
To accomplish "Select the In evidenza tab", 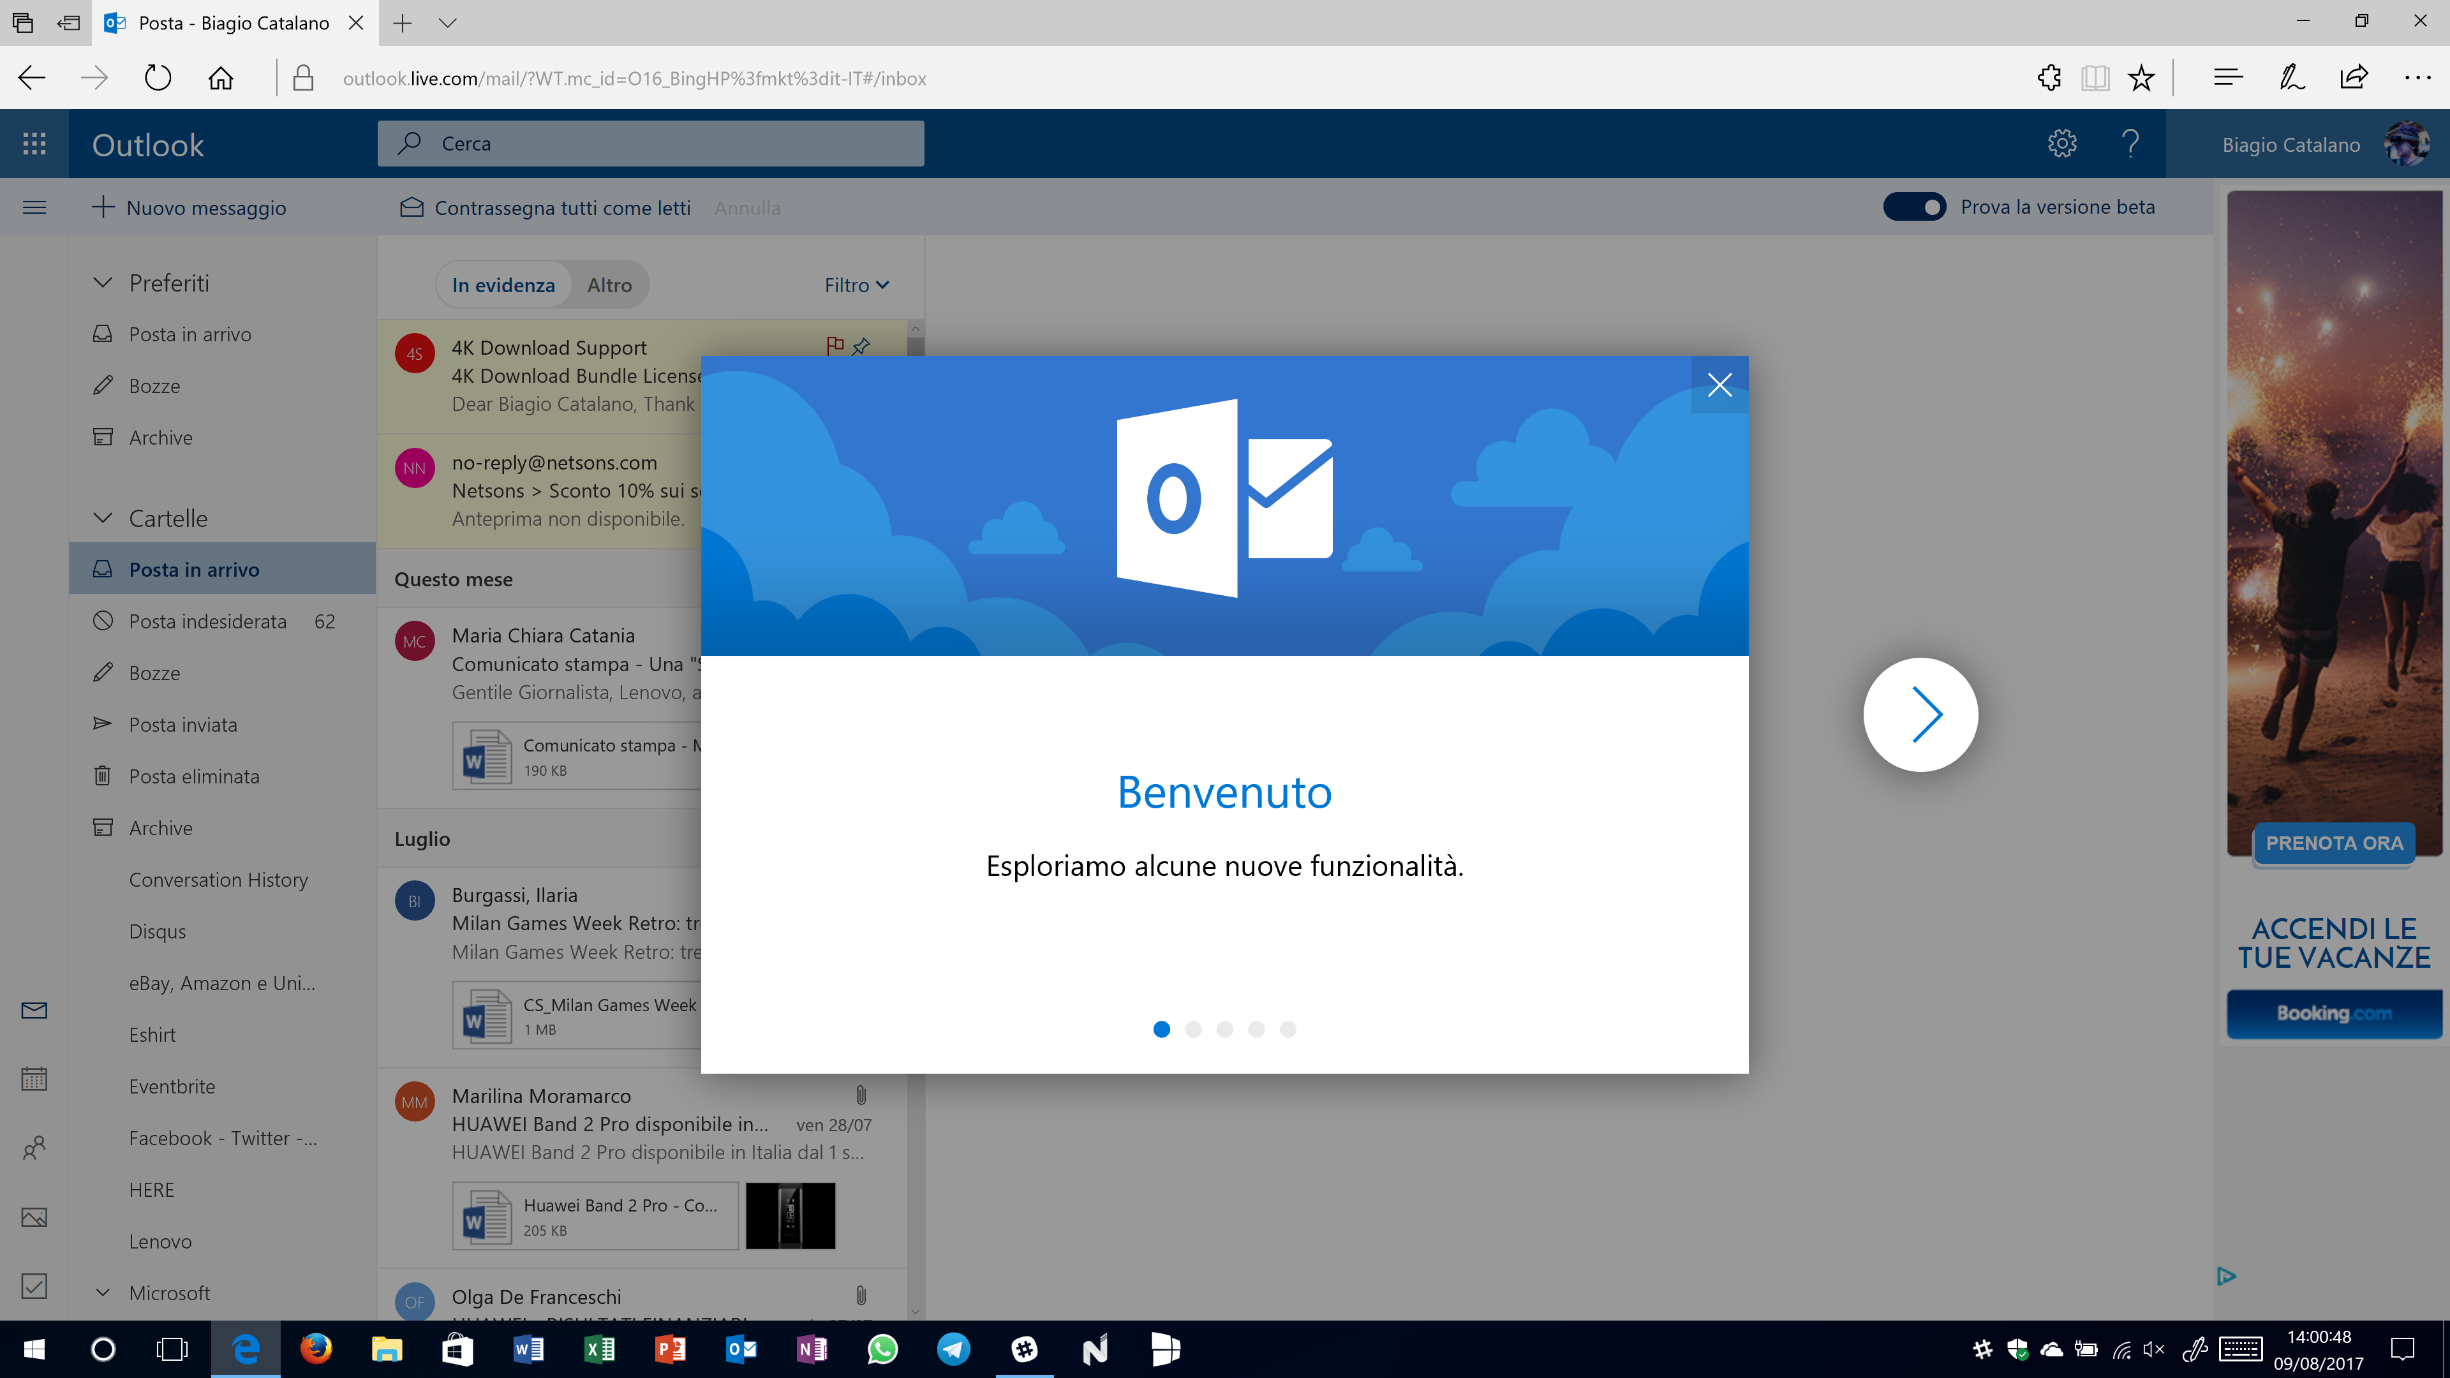I will point(503,285).
